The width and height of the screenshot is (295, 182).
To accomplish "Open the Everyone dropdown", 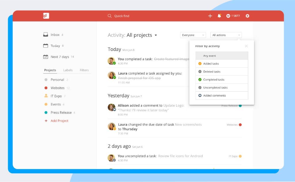I will [x=193, y=35].
